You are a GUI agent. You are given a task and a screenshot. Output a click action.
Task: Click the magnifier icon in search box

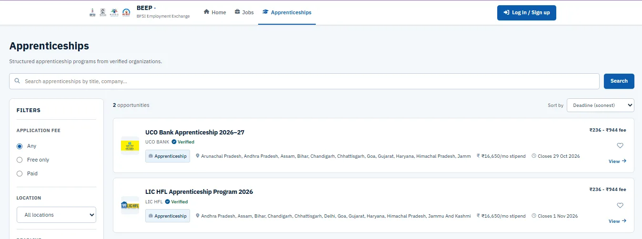[x=17, y=81]
